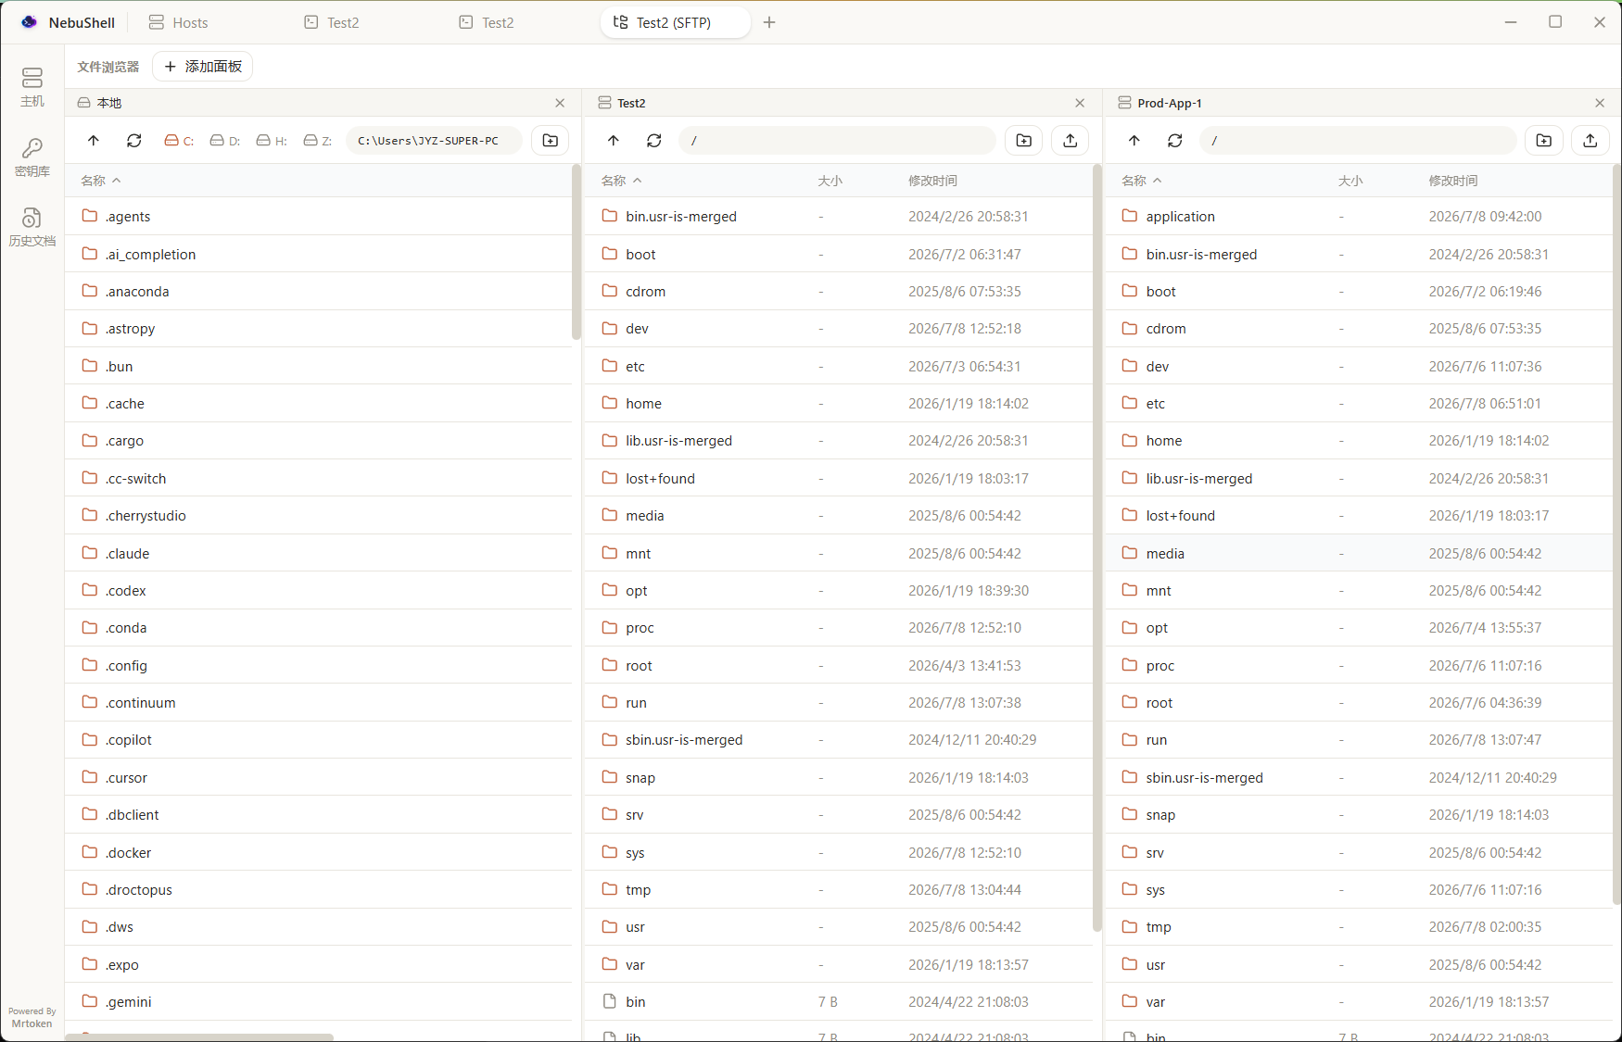Switch to drive C: in local panel
This screenshot has width=1622, height=1042.
(x=179, y=141)
